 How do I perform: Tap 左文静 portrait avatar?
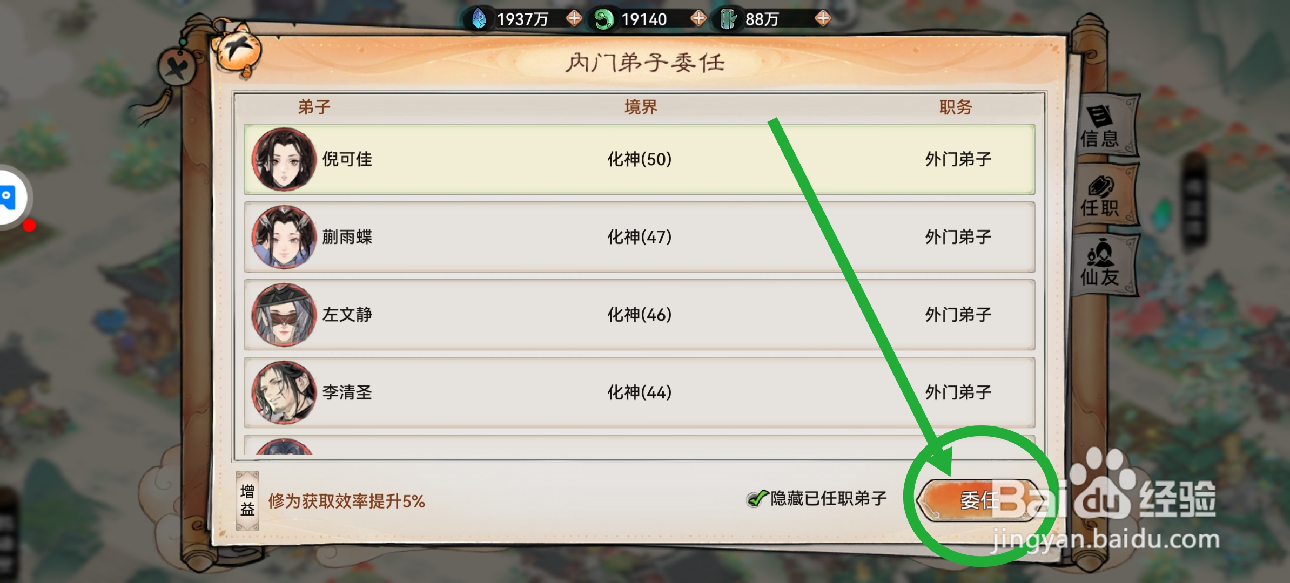[284, 315]
